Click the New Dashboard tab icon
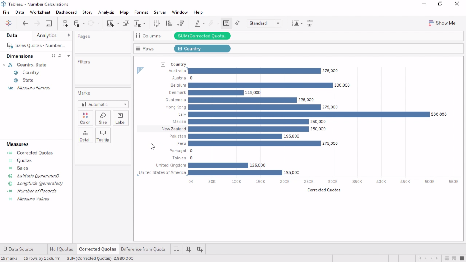The image size is (466, 262). (188, 249)
